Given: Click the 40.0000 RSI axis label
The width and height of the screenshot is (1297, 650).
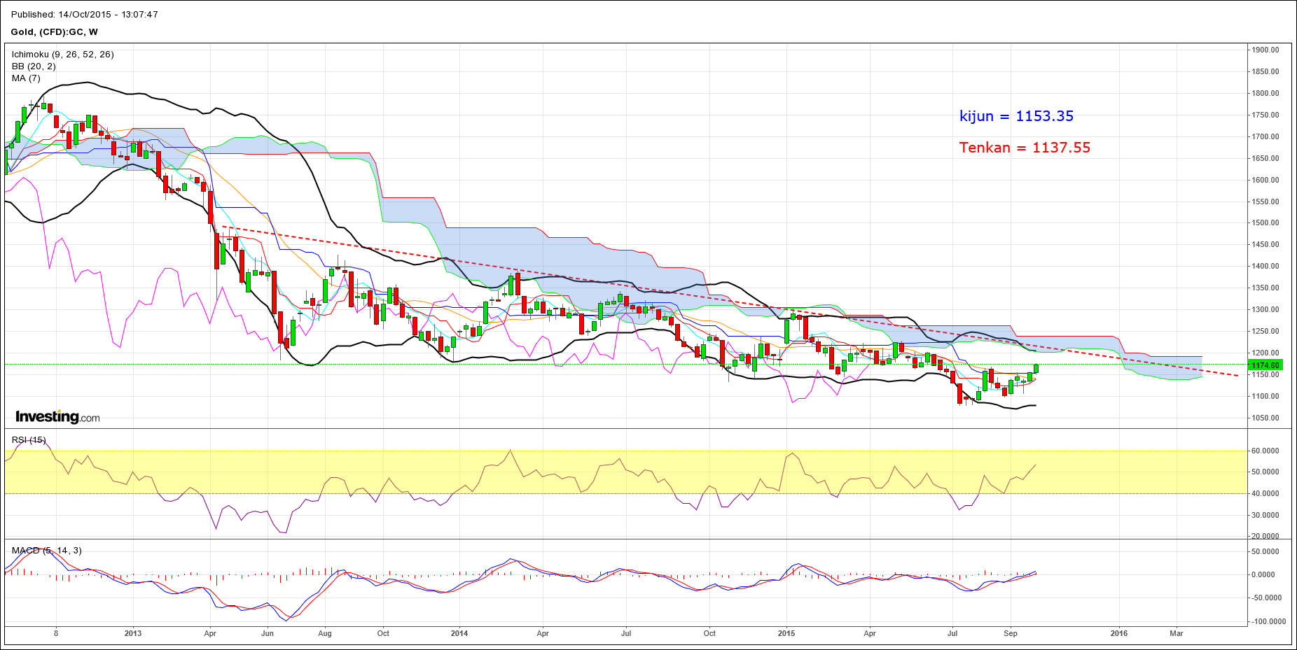Looking at the screenshot, I should coord(1265,493).
